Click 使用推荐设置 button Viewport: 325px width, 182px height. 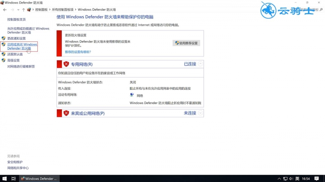tap(186, 43)
